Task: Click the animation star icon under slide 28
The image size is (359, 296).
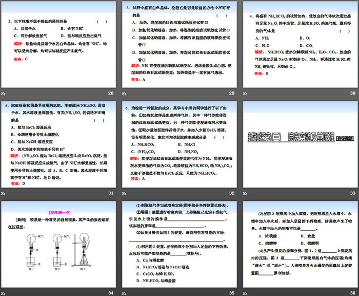Action: [x=4, y=94]
